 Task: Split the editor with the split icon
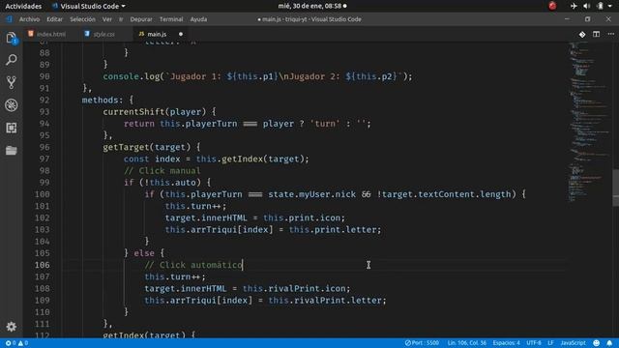pos(596,35)
